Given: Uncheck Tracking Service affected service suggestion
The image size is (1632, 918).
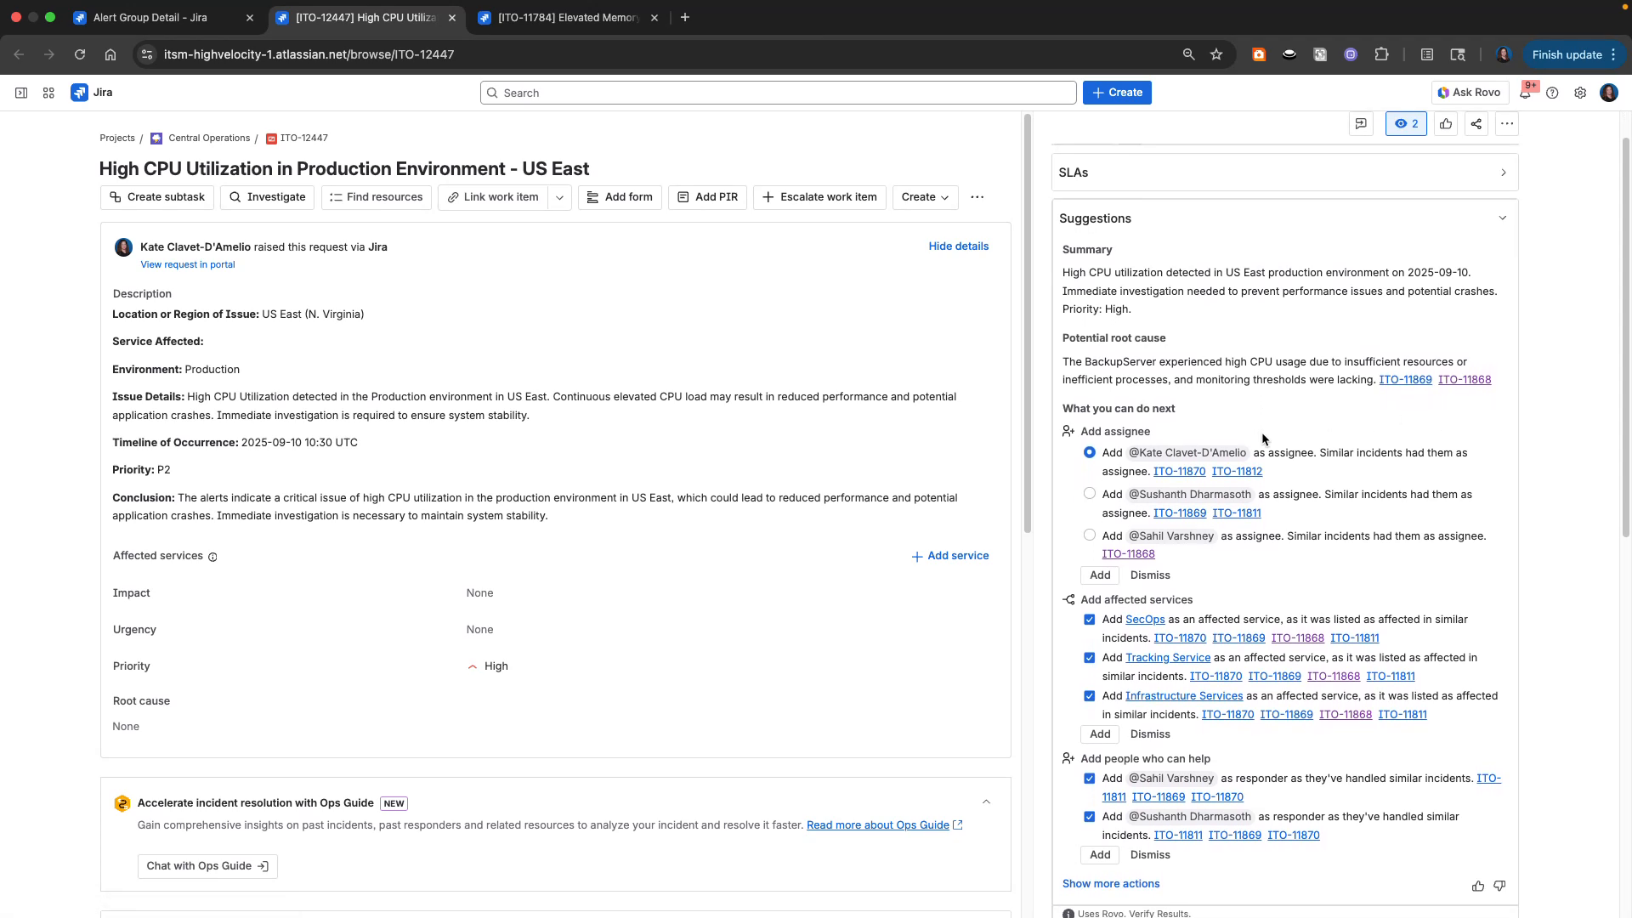Looking at the screenshot, I should click(1089, 658).
